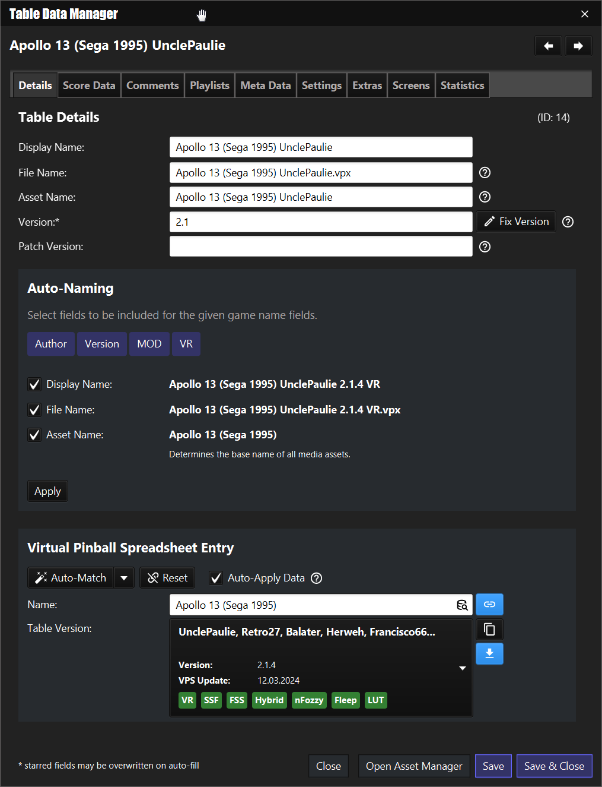Open help icon next to Asset Name
Viewport: 602px width, 787px height.
(485, 197)
